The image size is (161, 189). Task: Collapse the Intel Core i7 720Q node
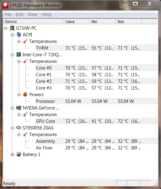(x=12, y=55)
